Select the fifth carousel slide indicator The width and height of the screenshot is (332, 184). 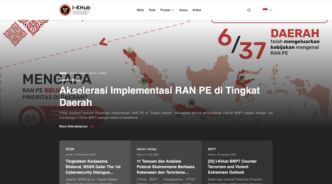pyautogui.click(x=103, y=73)
